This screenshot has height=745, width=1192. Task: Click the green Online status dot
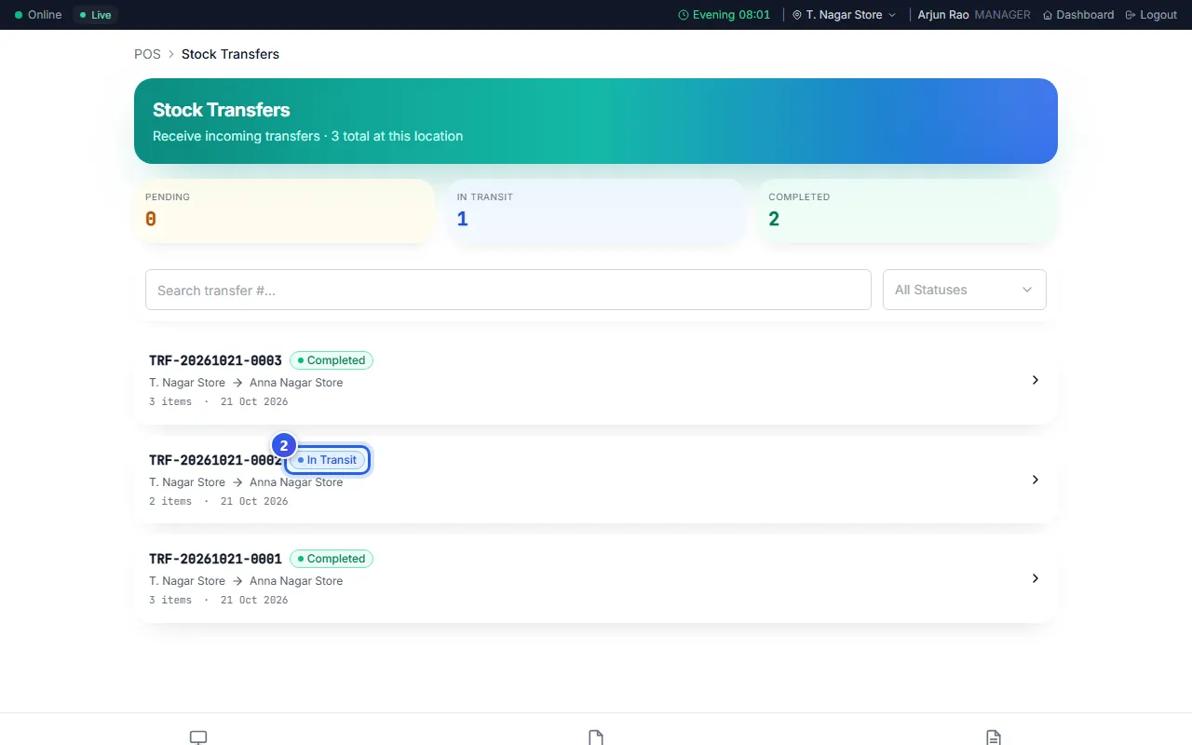coord(19,15)
